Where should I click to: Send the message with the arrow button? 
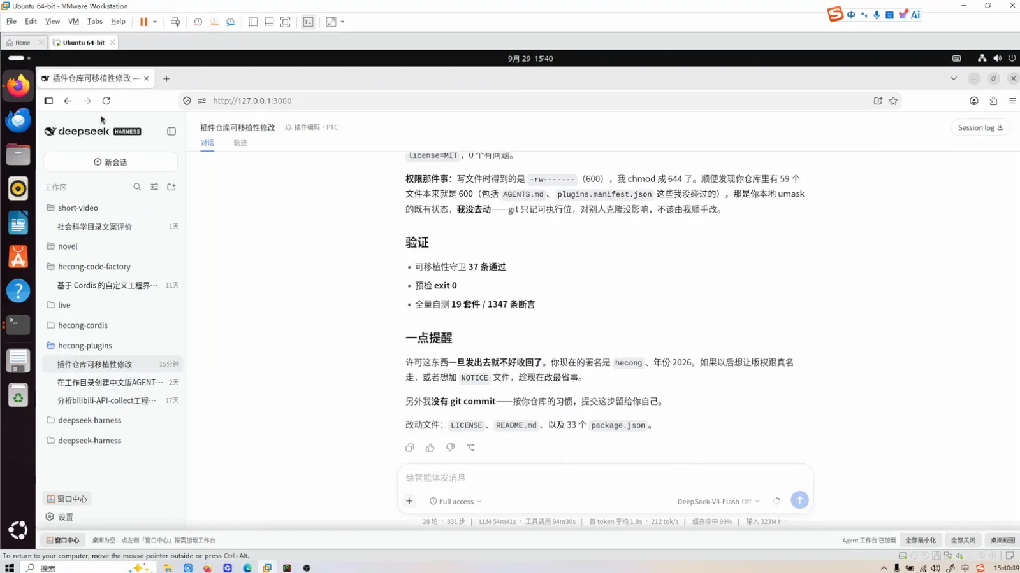(x=799, y=500)
